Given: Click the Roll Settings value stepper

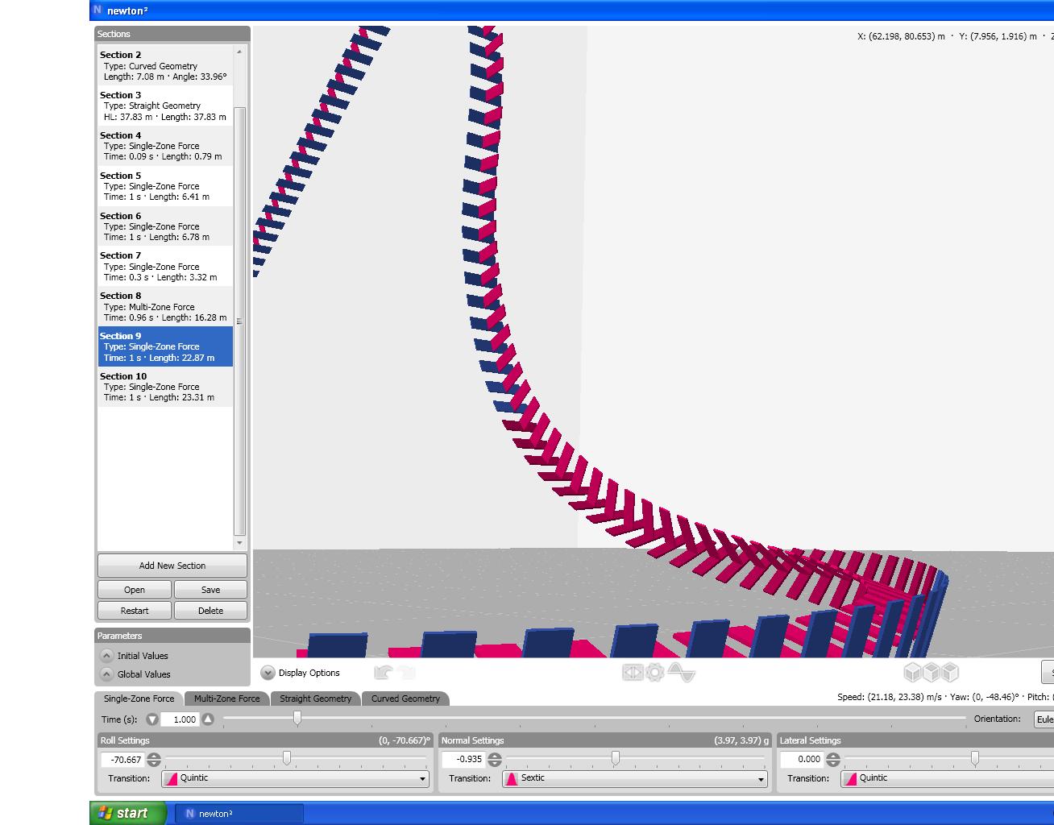Looking at the screenshot, I should coord(154,760).
